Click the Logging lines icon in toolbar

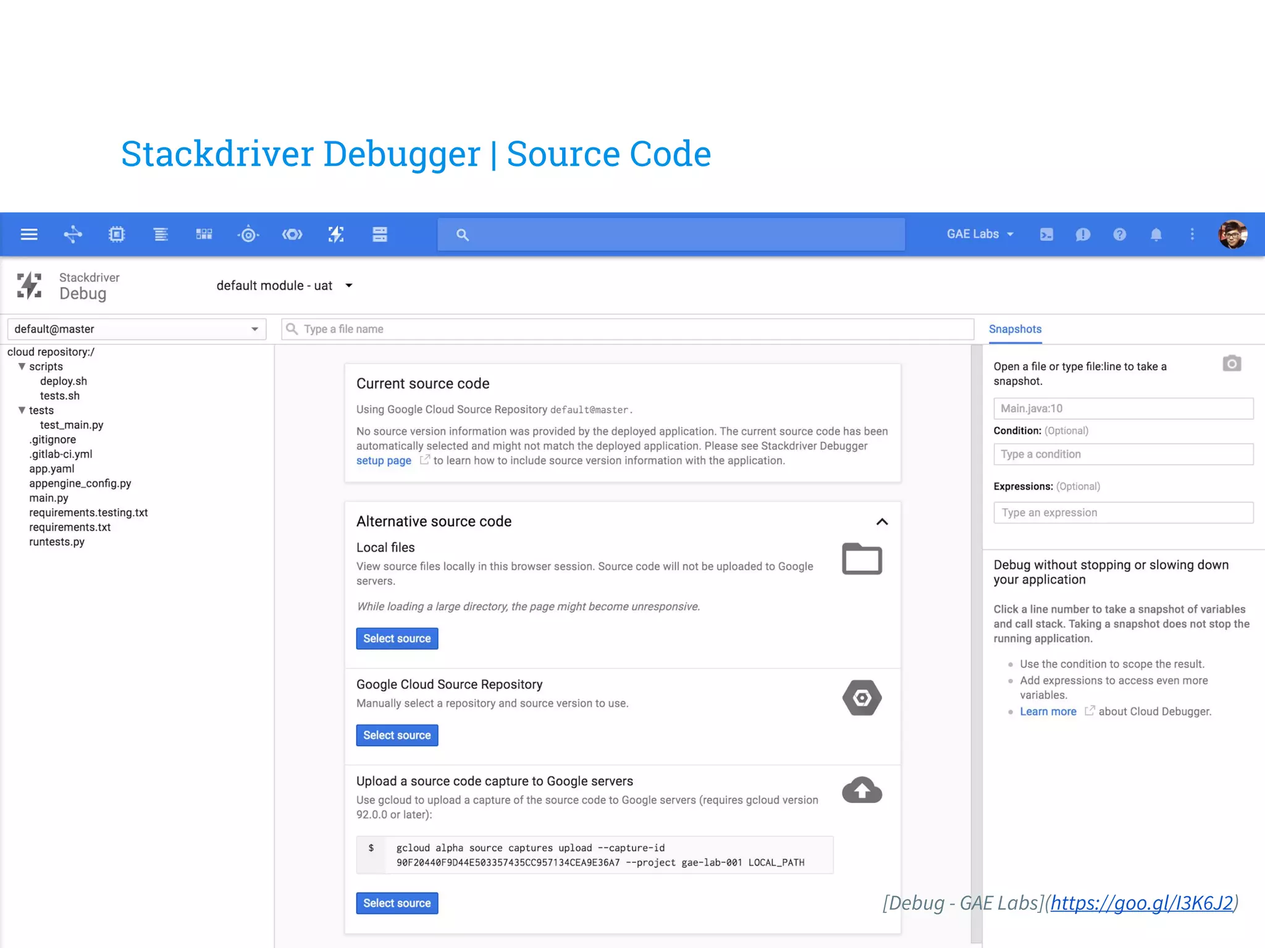(161, 235)
